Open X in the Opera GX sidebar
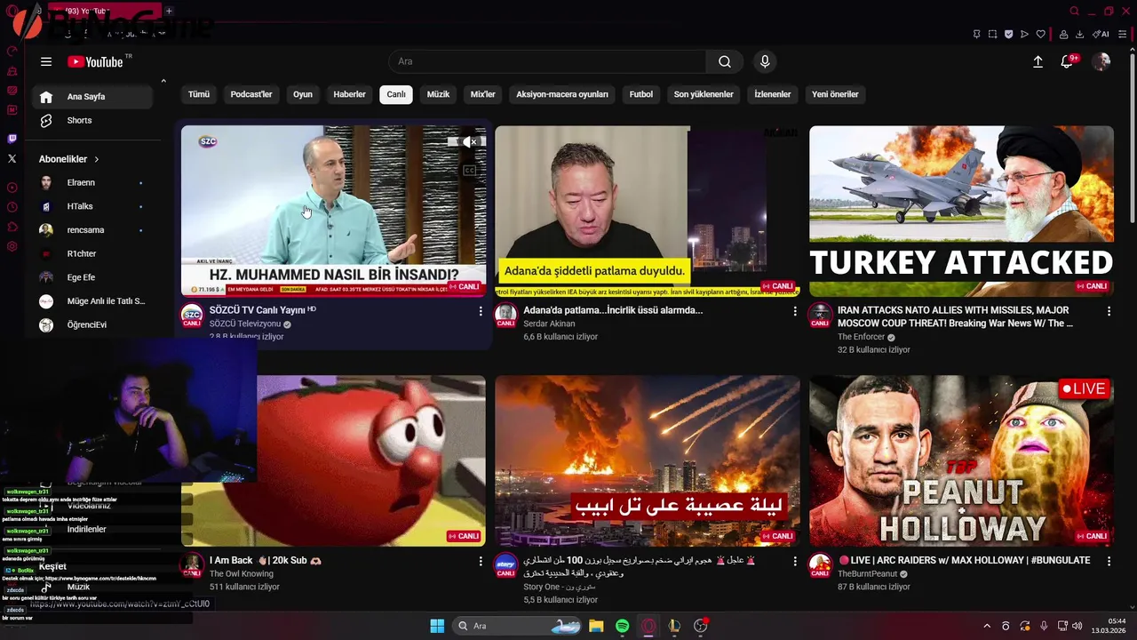Screen dimensions: 1137x640 pyautogui.click(x=12, y=158)
